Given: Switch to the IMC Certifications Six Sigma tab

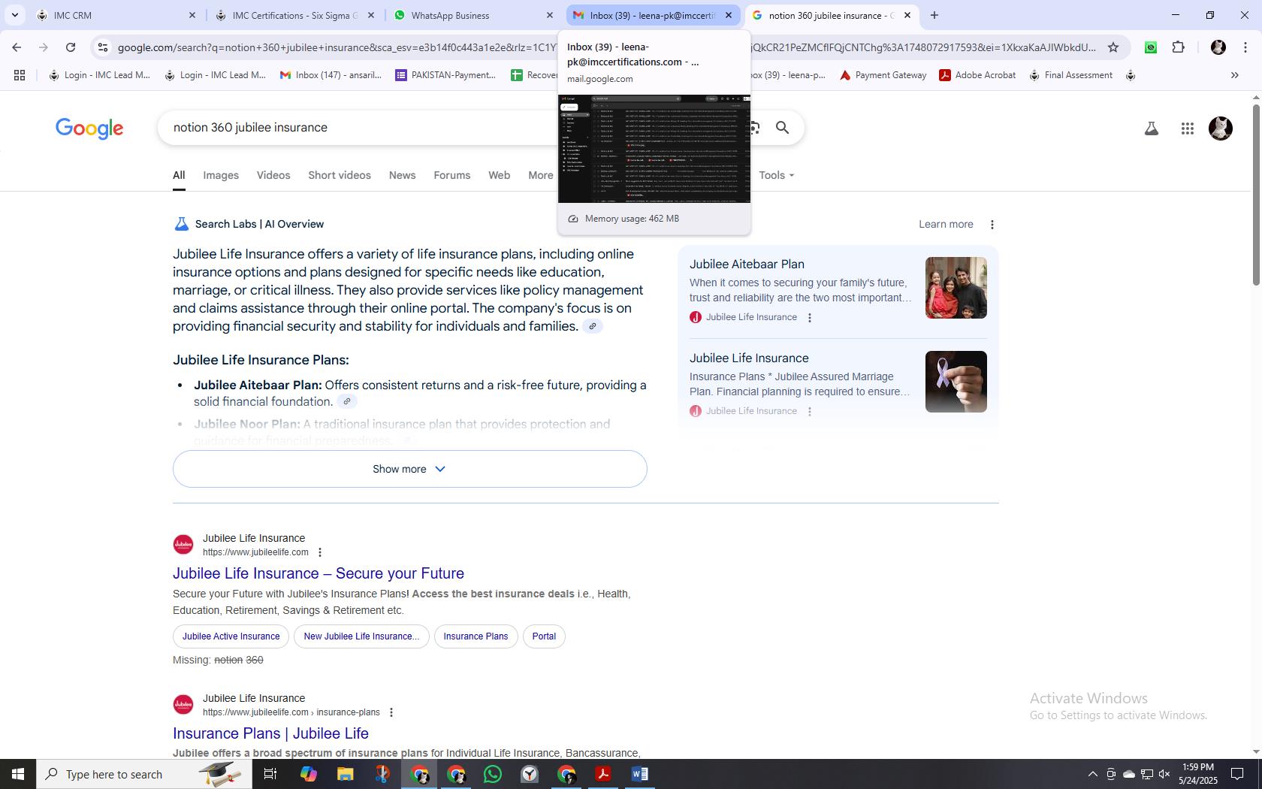Looking at the screenshot, I should (294, 15).
